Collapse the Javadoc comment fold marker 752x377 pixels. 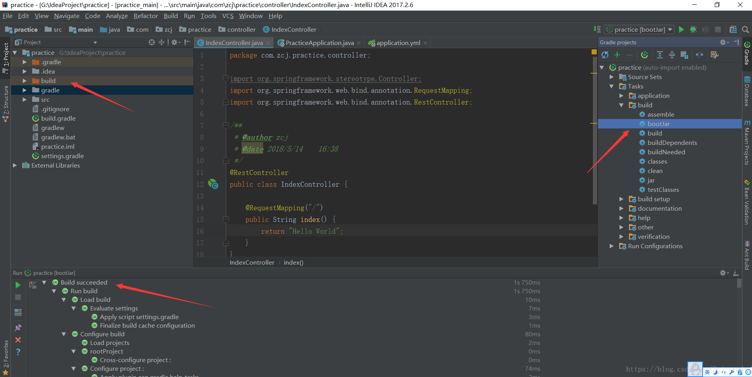pyautogui.click(x=226, y=125)
